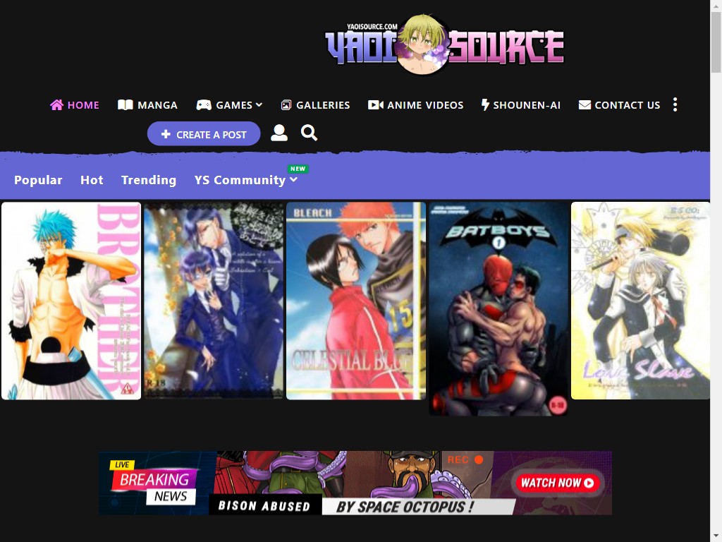Click the Games controller icon
This screenshot has width=722, height=542.
coord(204,105)
